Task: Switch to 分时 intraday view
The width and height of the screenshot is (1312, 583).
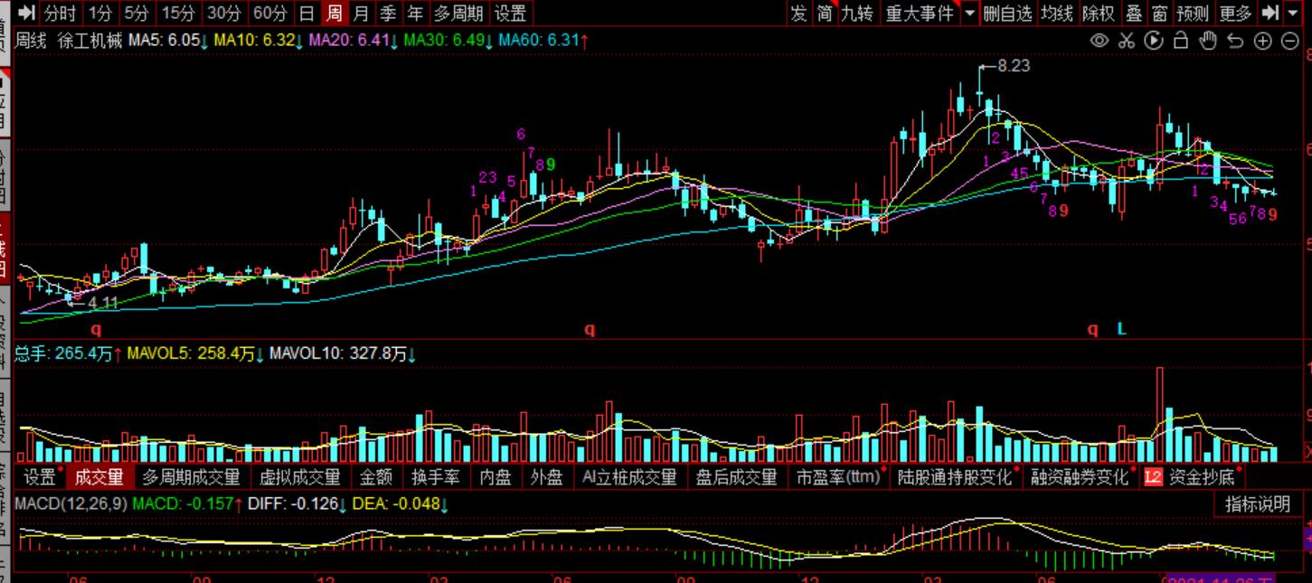Action: (60, 13)
